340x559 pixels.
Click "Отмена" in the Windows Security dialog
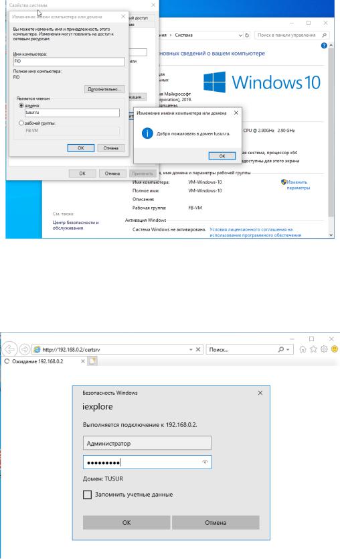tap(216, 522)
